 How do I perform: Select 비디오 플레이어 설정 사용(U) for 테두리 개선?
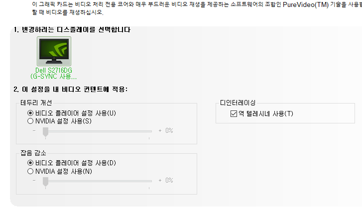[x=31, y=113]
